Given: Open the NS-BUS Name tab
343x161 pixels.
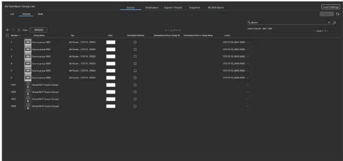Looking at the screenshot, I should 216,8.
